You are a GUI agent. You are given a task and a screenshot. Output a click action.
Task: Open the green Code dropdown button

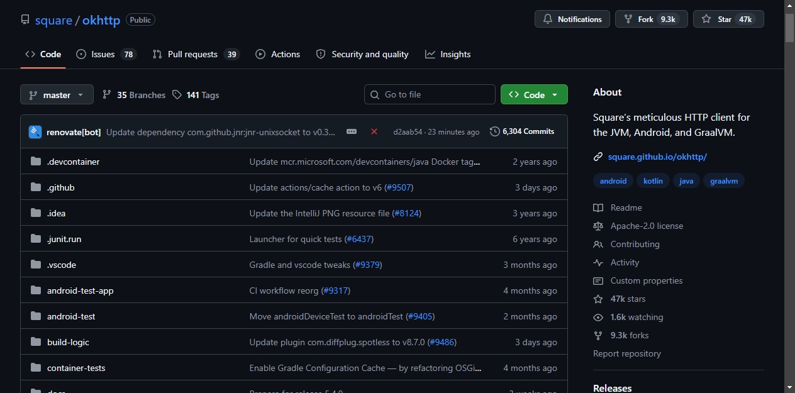[x=534, y=95]
